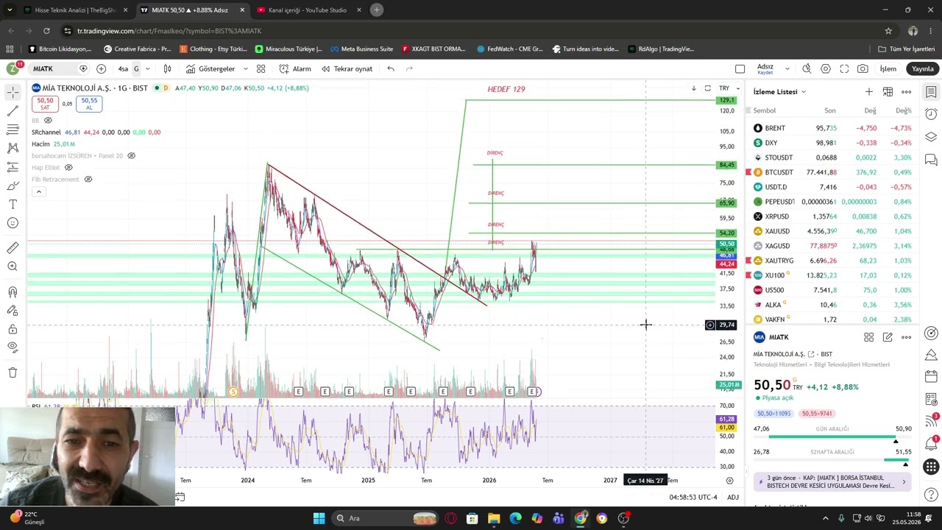This screenshot has height=530, width=942.
Task: Open watchlist advanced view table icon
Action: click(888, 92)
